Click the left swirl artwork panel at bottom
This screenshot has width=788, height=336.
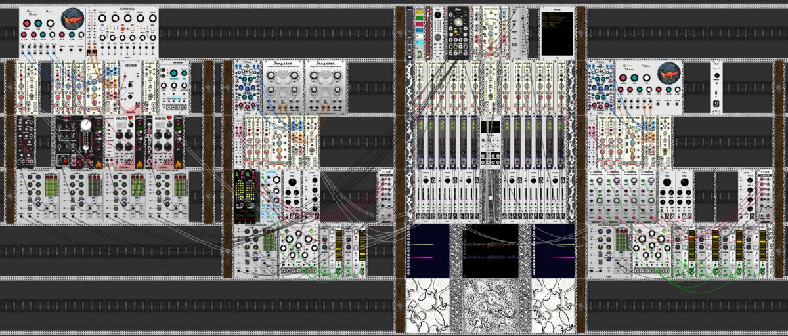[428, 305]
